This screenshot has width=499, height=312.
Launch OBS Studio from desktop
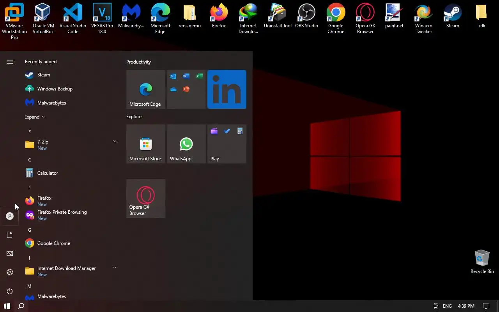point(307,16)
